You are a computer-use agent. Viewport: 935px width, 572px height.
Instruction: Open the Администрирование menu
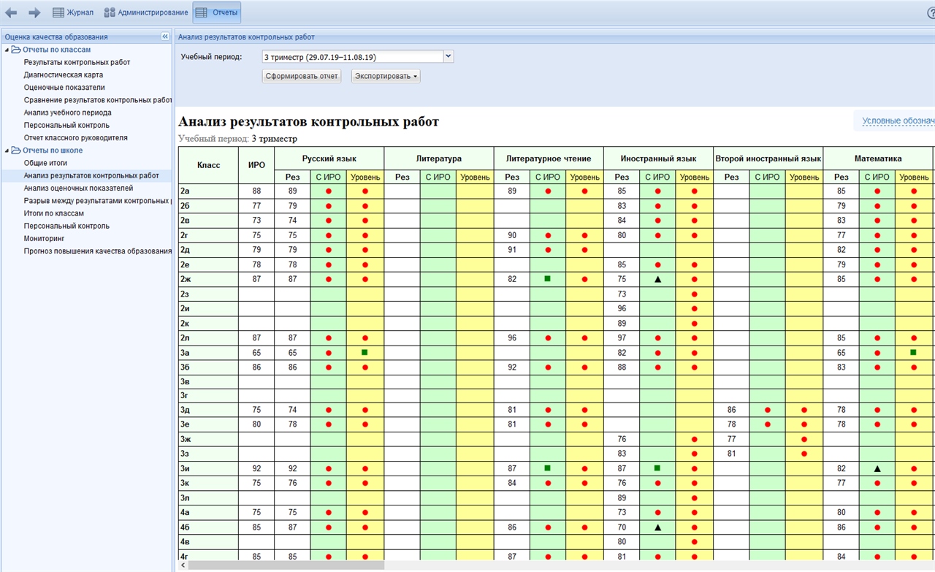tap(146, 12)
